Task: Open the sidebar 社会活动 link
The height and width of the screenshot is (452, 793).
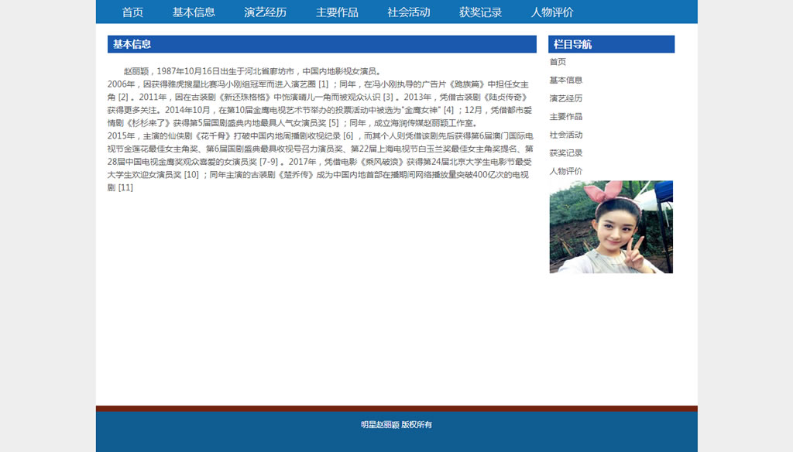Action: click(x=566, y=135)
